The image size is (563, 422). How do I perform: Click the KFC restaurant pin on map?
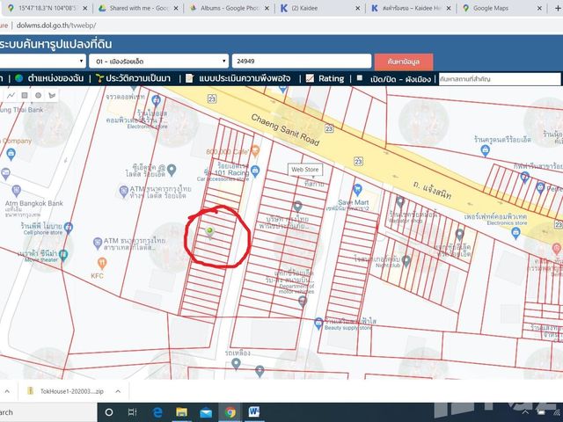tap(102, 263)
